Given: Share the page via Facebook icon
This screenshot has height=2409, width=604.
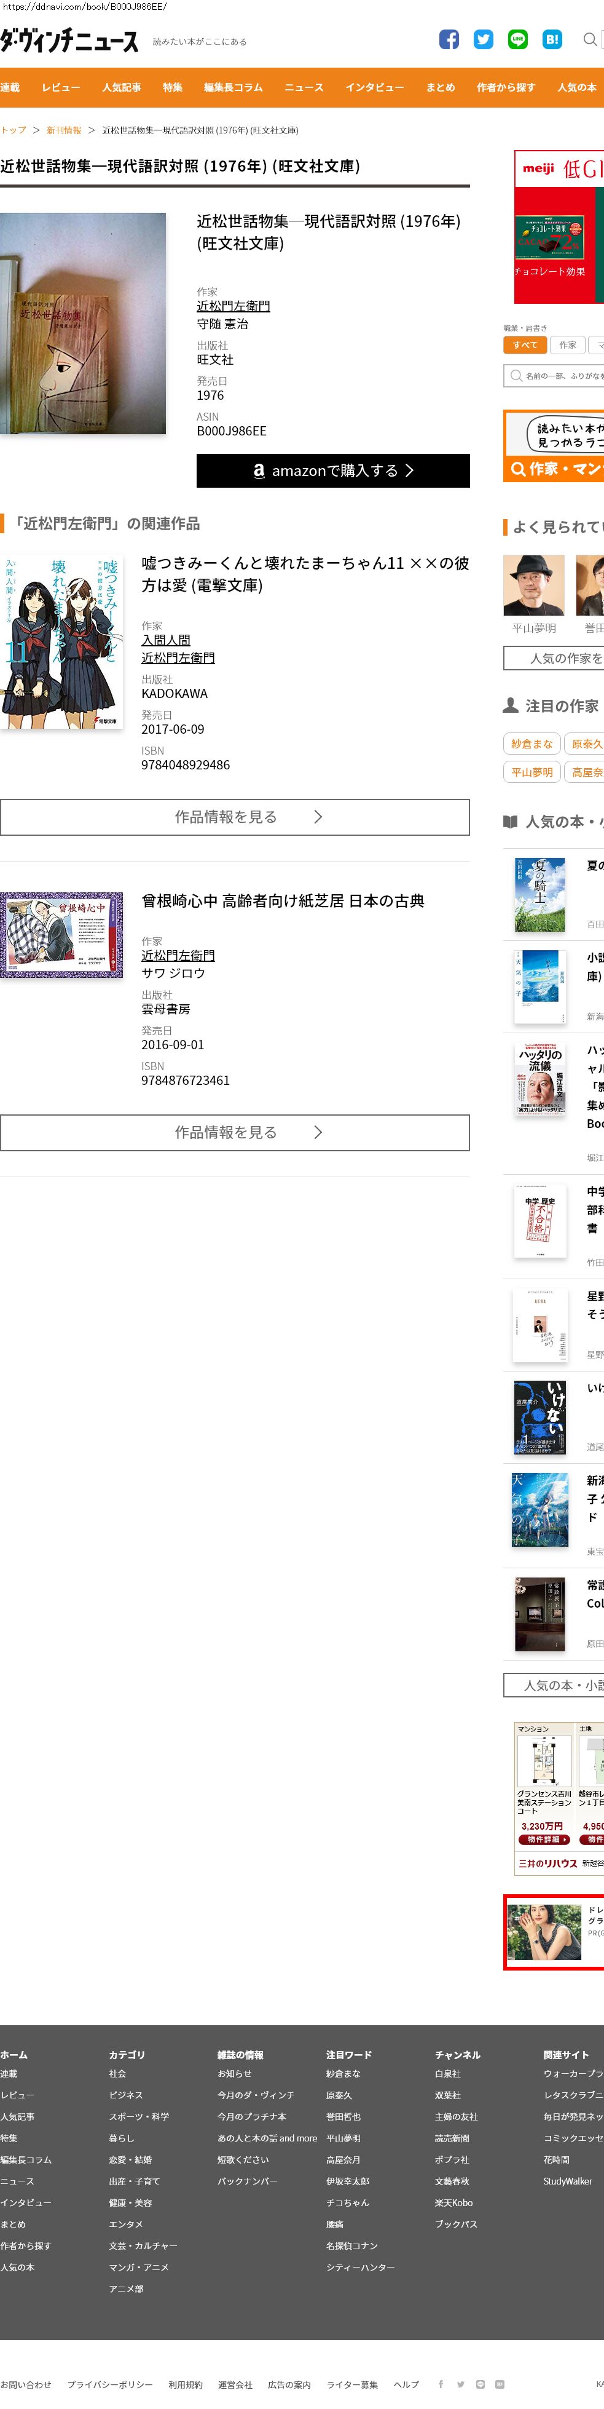Looking at the screenshot, I should point(449,39).
